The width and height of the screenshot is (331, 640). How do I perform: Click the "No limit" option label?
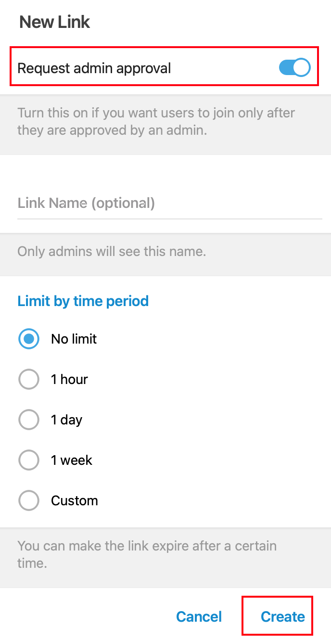(x=74, y=339)
